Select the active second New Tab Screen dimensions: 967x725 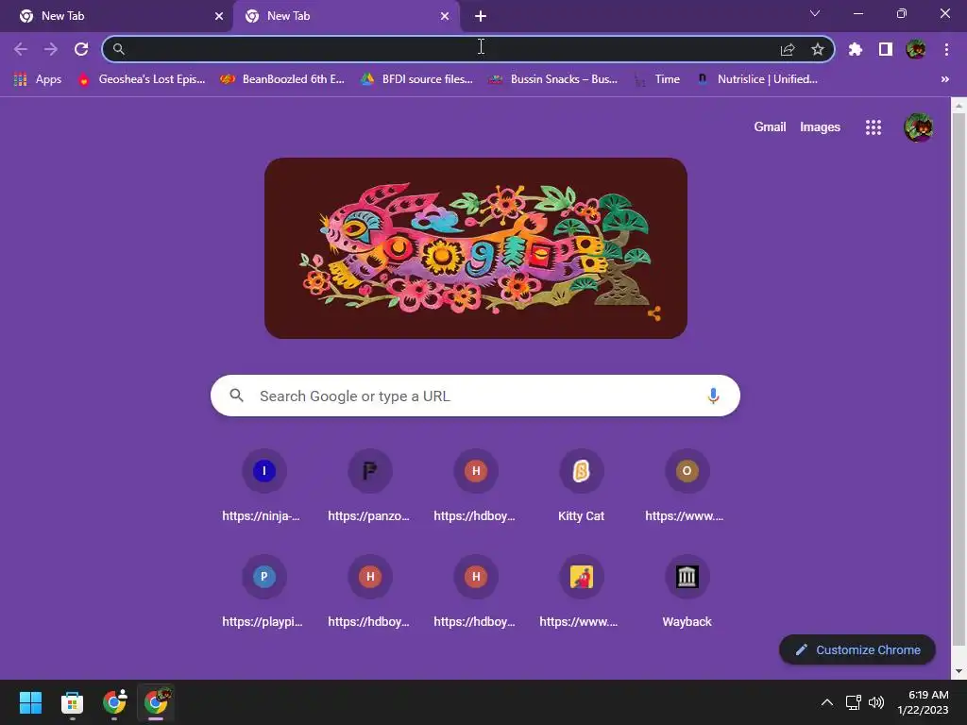347,16
